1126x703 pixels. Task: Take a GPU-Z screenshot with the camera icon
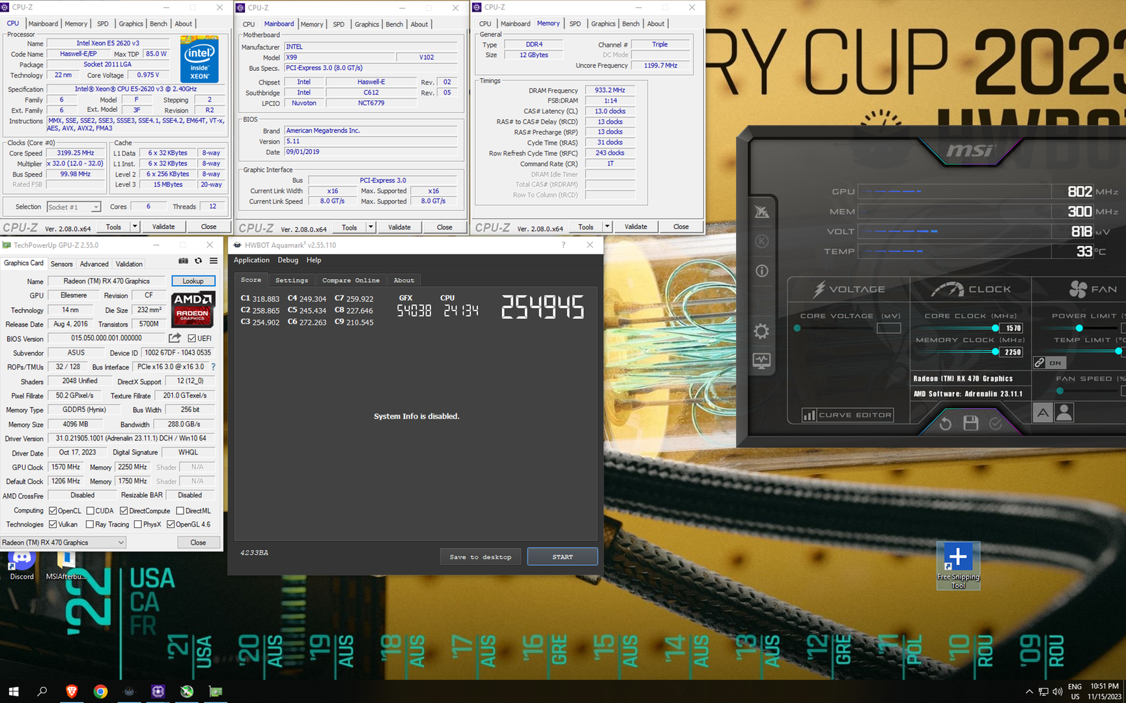click(x=184, y=261)
